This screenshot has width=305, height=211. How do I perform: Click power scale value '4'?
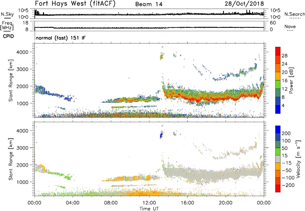coord(283,105)
